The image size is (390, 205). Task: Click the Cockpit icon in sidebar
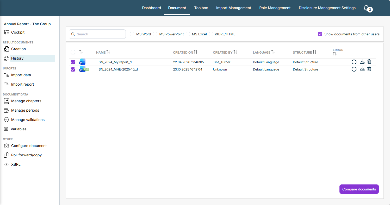tap(7, 32)
